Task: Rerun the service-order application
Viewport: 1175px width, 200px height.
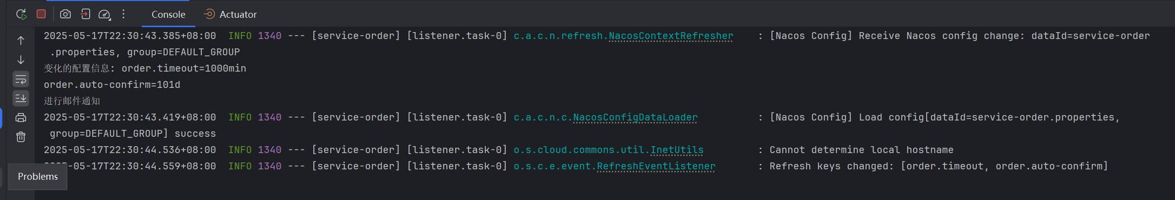Action: [x=21, y=14]
